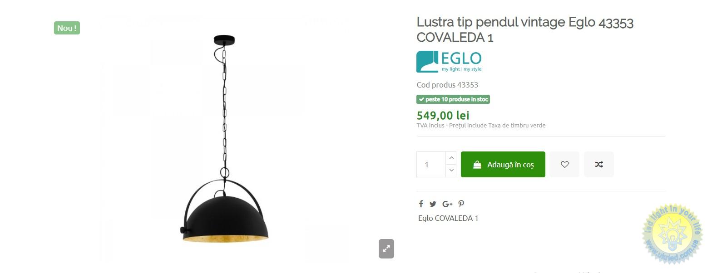The height and width of the screenshot is (273, 712).
Task: Click the shopping bag icon in cart button
Action: 477,165
